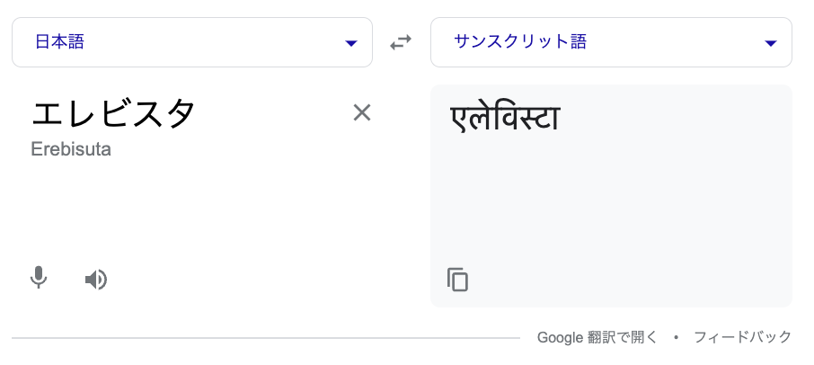Click the エレビスタ source text

pyautogui.click(x=113, y=114)
